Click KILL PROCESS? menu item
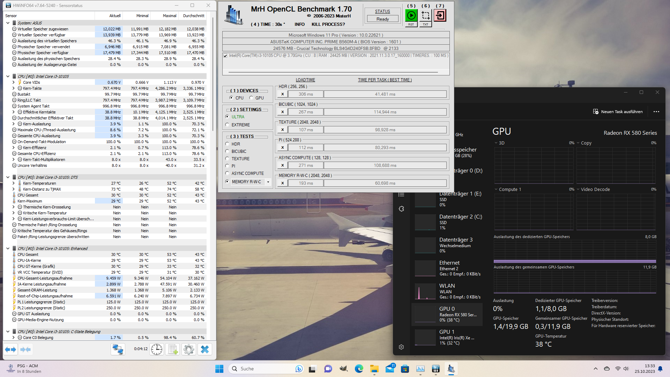 click(x=328, y=24)
